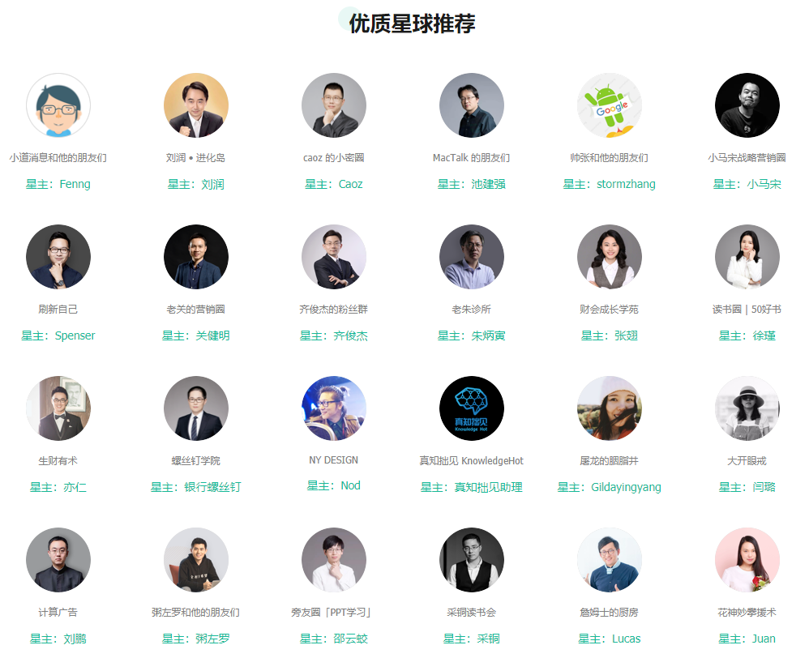Open the NY DESIGN profile picture
Viewport: 809px width, 658px height.
point(334,408)
